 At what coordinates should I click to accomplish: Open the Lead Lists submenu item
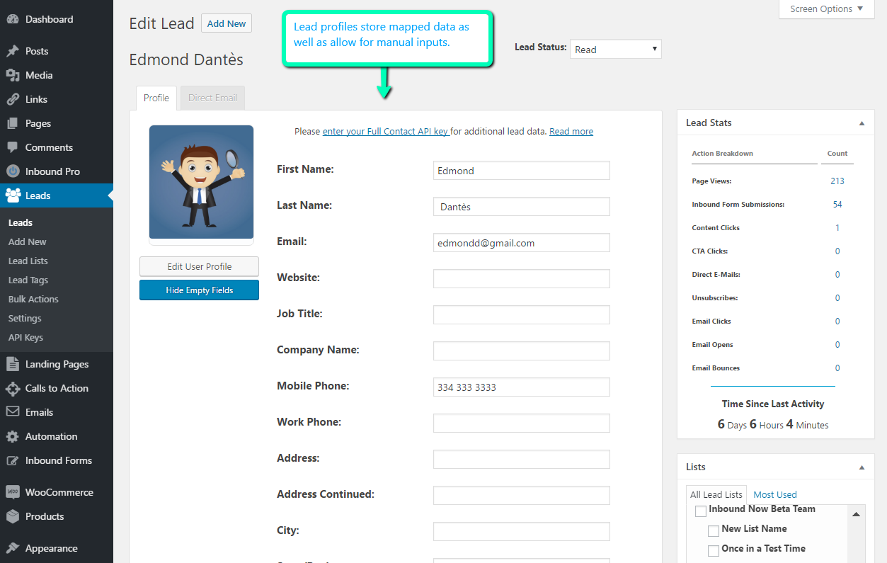point(28,261)
